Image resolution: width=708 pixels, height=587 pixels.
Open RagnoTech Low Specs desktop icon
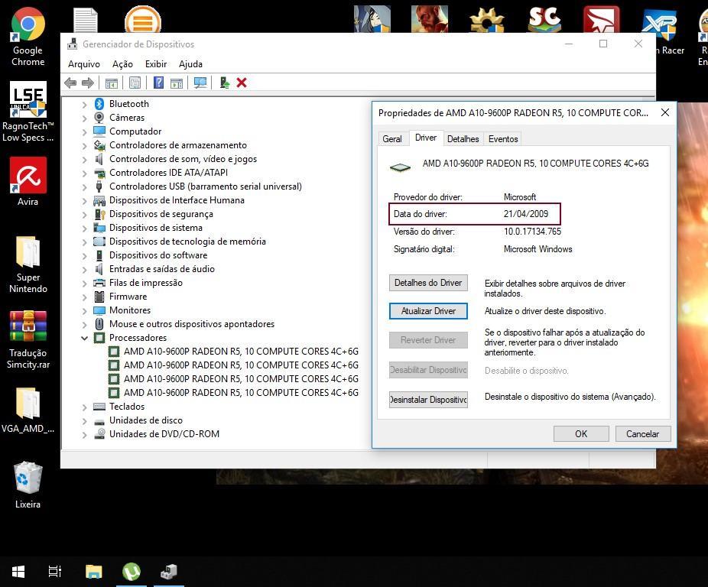tap(28, 112)
